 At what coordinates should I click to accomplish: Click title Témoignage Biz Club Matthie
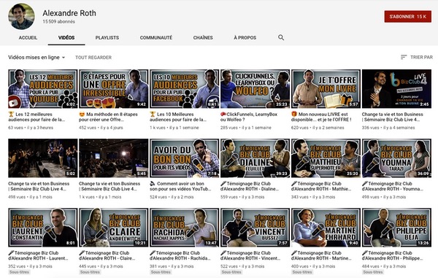tap(321, 186)
